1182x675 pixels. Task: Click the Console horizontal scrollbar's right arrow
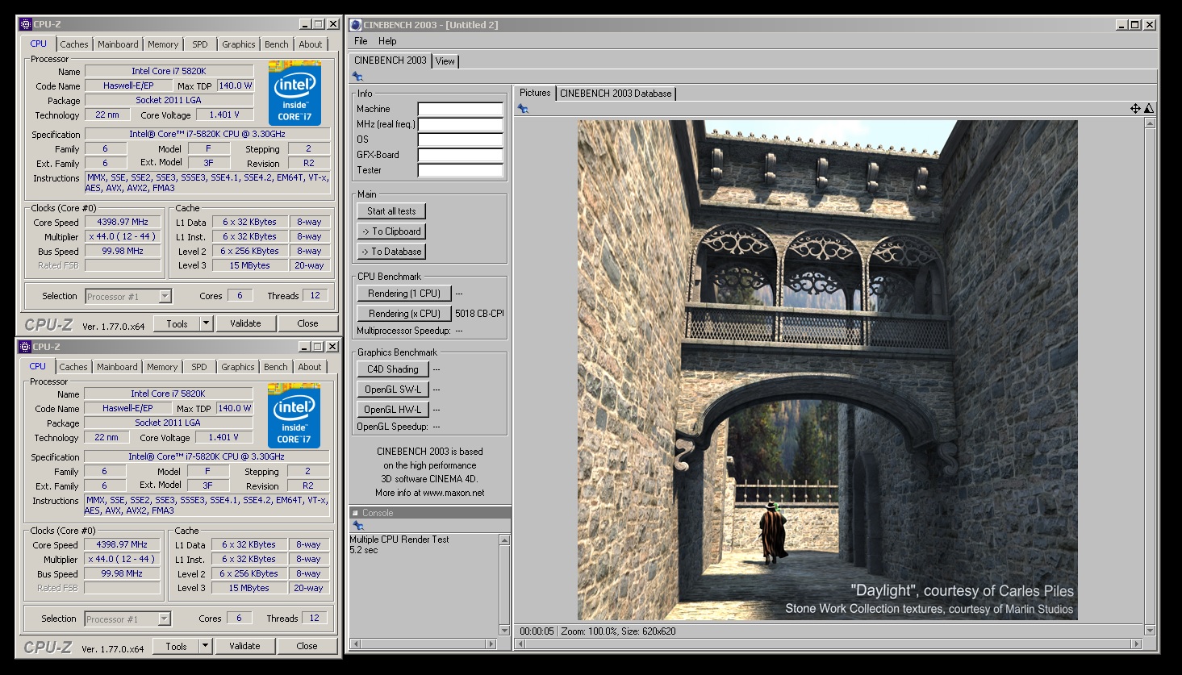pos(491,644)
